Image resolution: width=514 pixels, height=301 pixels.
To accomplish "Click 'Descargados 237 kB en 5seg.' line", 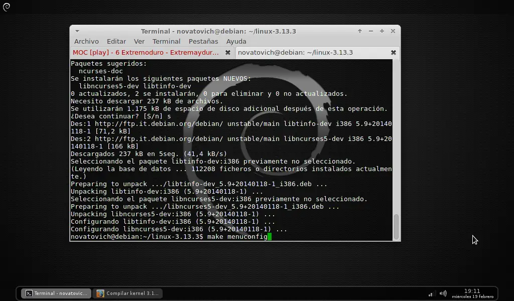I will tap(149, 154).
